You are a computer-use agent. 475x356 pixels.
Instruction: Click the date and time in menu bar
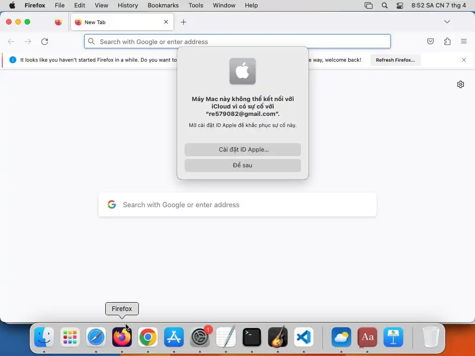[x=439, y=6]
